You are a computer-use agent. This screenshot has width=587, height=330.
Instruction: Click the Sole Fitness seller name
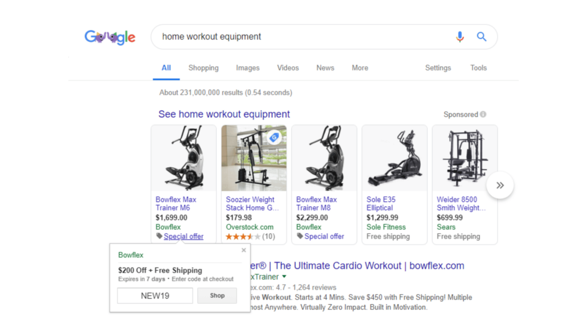(386, 227)
